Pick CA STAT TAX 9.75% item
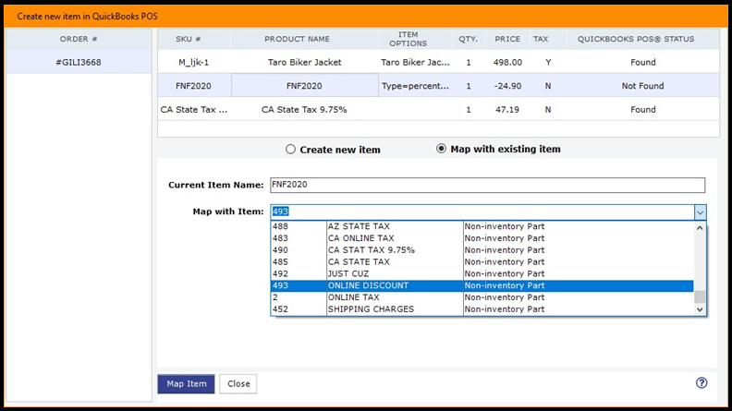 (x=371, y=250)
